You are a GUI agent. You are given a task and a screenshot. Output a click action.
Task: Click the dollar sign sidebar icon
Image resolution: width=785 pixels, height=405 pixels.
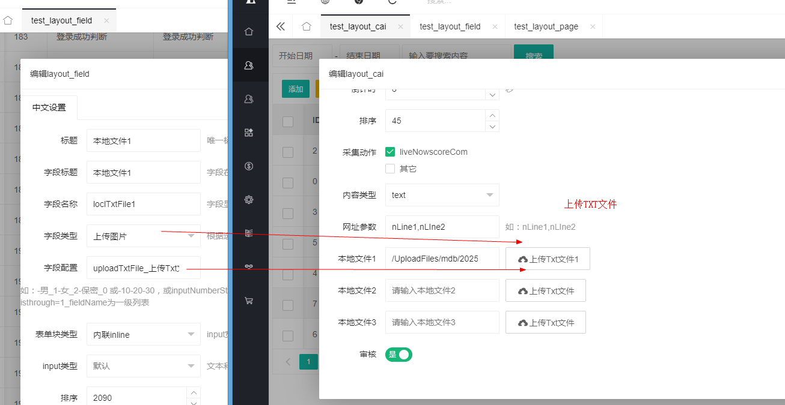tap(249, 166)
